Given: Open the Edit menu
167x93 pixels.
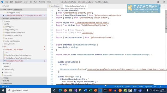Looking at the screenshot, I should pos(11,2).
